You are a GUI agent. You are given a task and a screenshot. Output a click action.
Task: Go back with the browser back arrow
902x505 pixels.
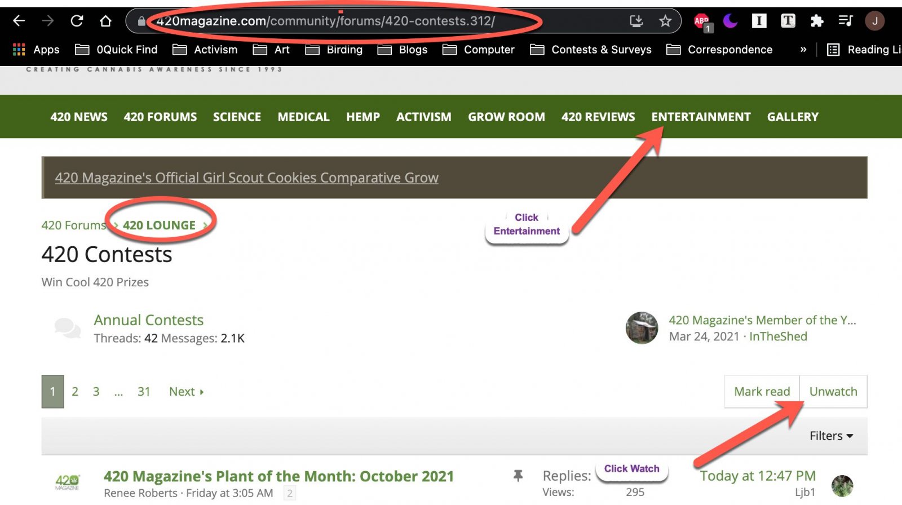[19, 21]
